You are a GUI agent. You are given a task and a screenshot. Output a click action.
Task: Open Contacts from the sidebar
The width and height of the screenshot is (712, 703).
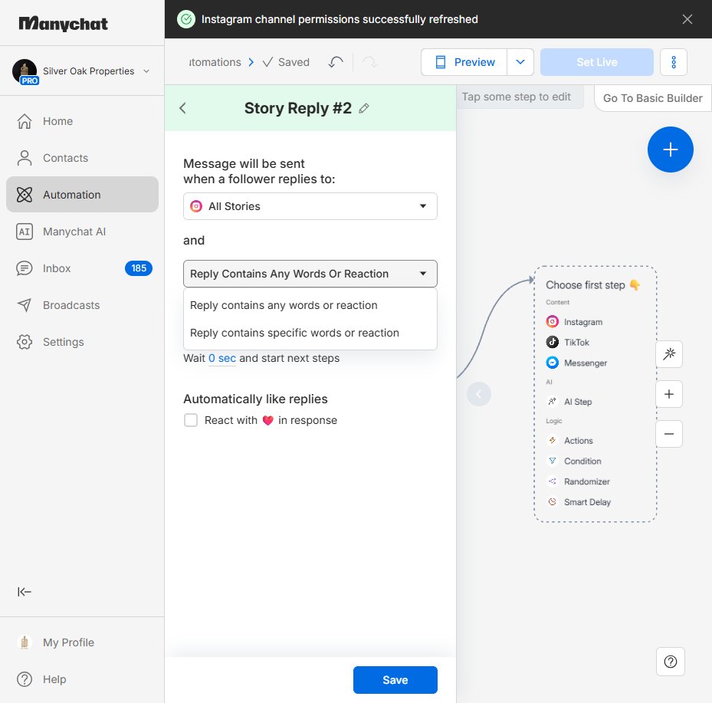82,158
